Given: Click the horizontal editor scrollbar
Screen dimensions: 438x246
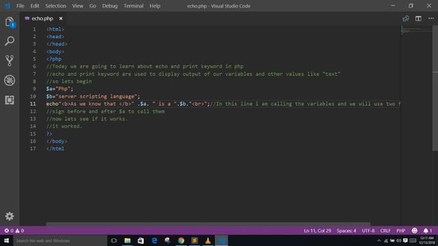Looking at the screenshot, I should (x=208, y=223).
